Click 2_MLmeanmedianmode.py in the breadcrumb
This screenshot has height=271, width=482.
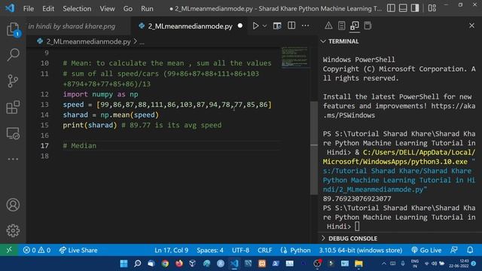tap(88, 41)
